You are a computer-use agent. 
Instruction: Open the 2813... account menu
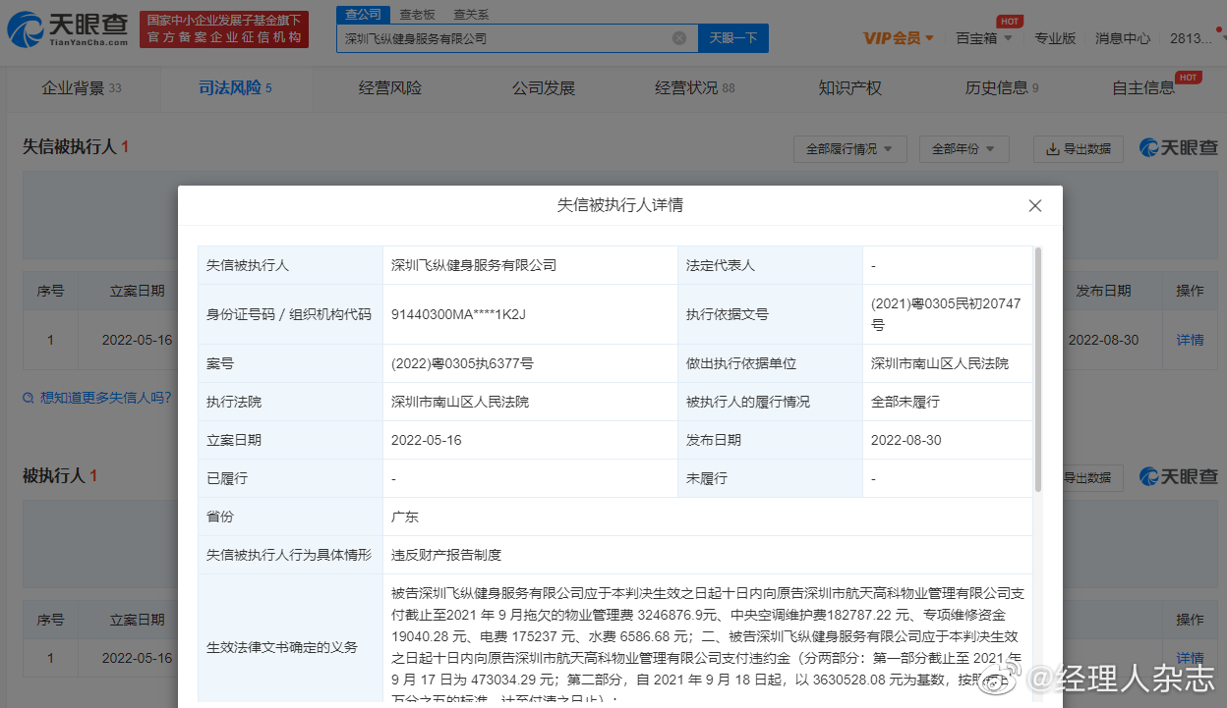point(1193,38)
